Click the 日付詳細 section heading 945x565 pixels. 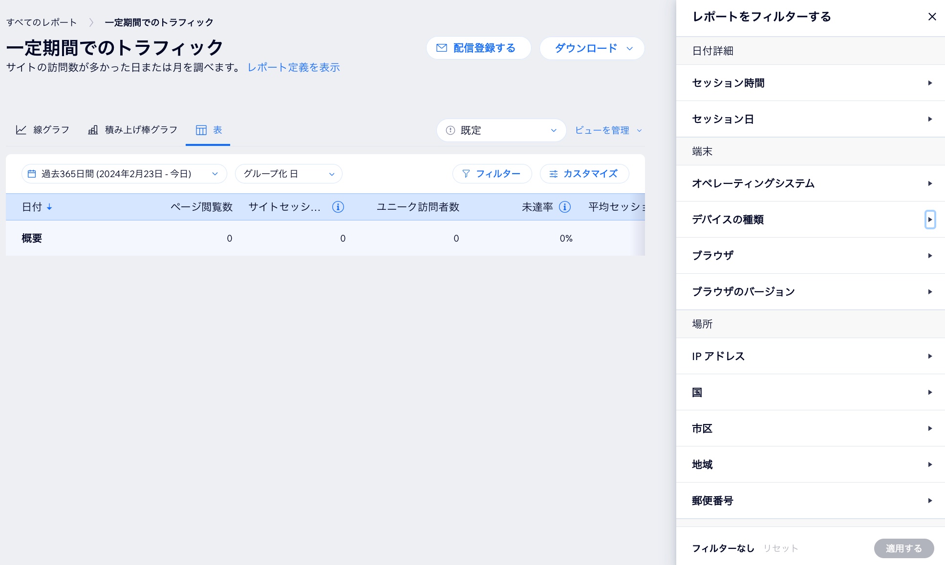712,51
